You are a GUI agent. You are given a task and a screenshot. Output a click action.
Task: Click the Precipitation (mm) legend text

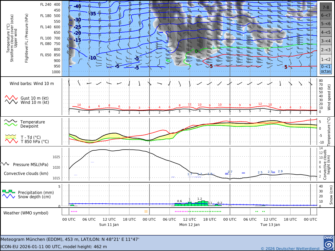click(x=36, y=193)
